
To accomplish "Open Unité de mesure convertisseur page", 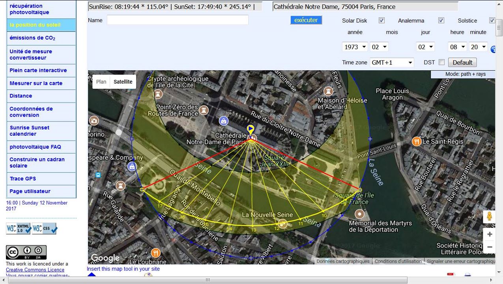I will (x=41, y=54).
